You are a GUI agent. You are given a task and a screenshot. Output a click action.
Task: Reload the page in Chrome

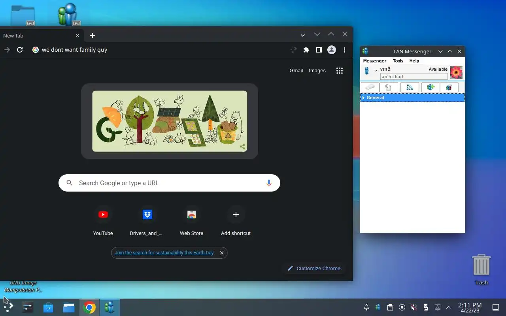pos(20,50)
